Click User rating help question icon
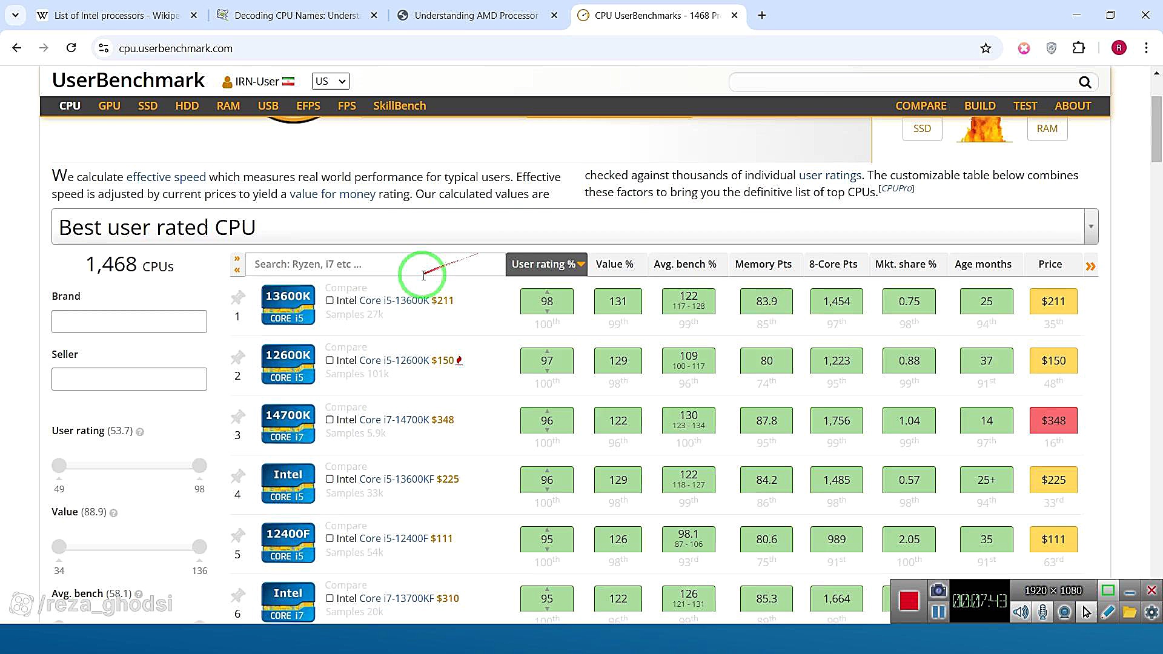The image size is (1163, 654). (140, 432)
